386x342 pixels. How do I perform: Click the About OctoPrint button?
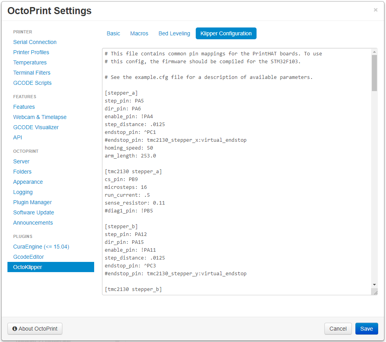[x=35, y=329]
